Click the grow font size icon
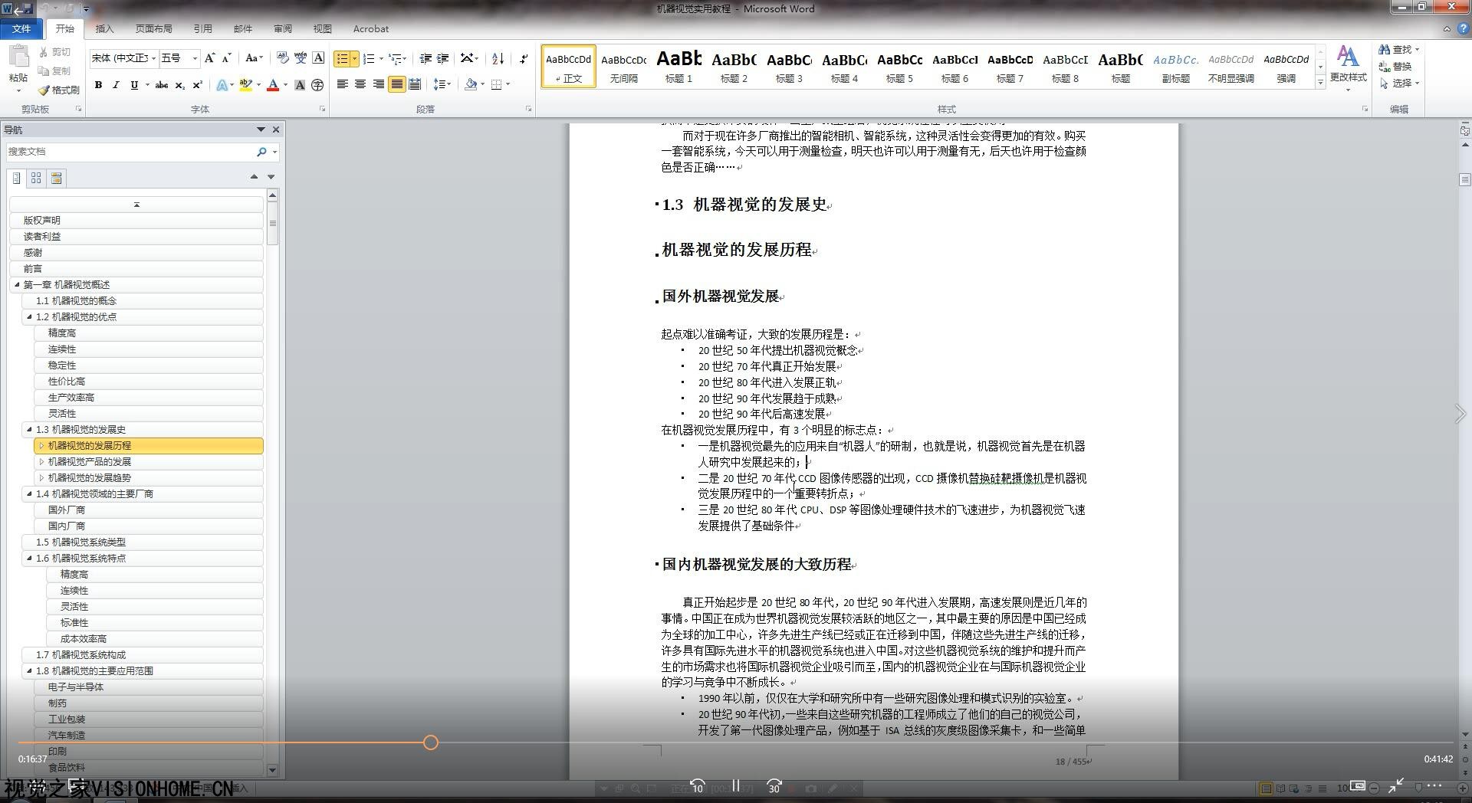 209,58
